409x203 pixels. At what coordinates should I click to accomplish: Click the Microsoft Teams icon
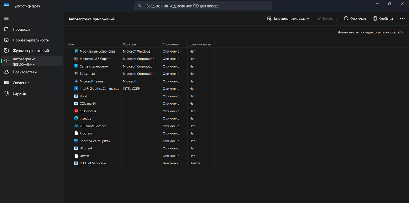coord(76,81)
